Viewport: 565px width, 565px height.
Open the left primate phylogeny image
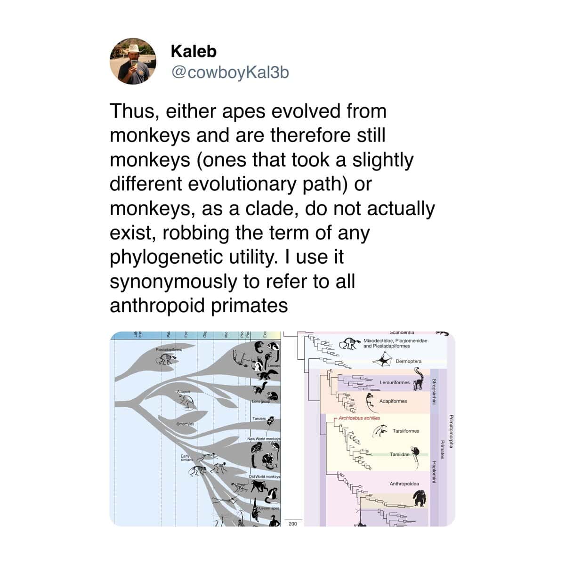195,429
